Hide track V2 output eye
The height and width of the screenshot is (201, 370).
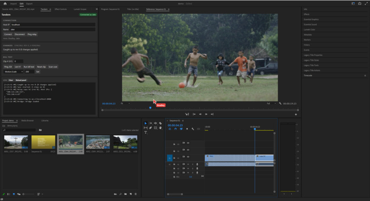point(188,150)
